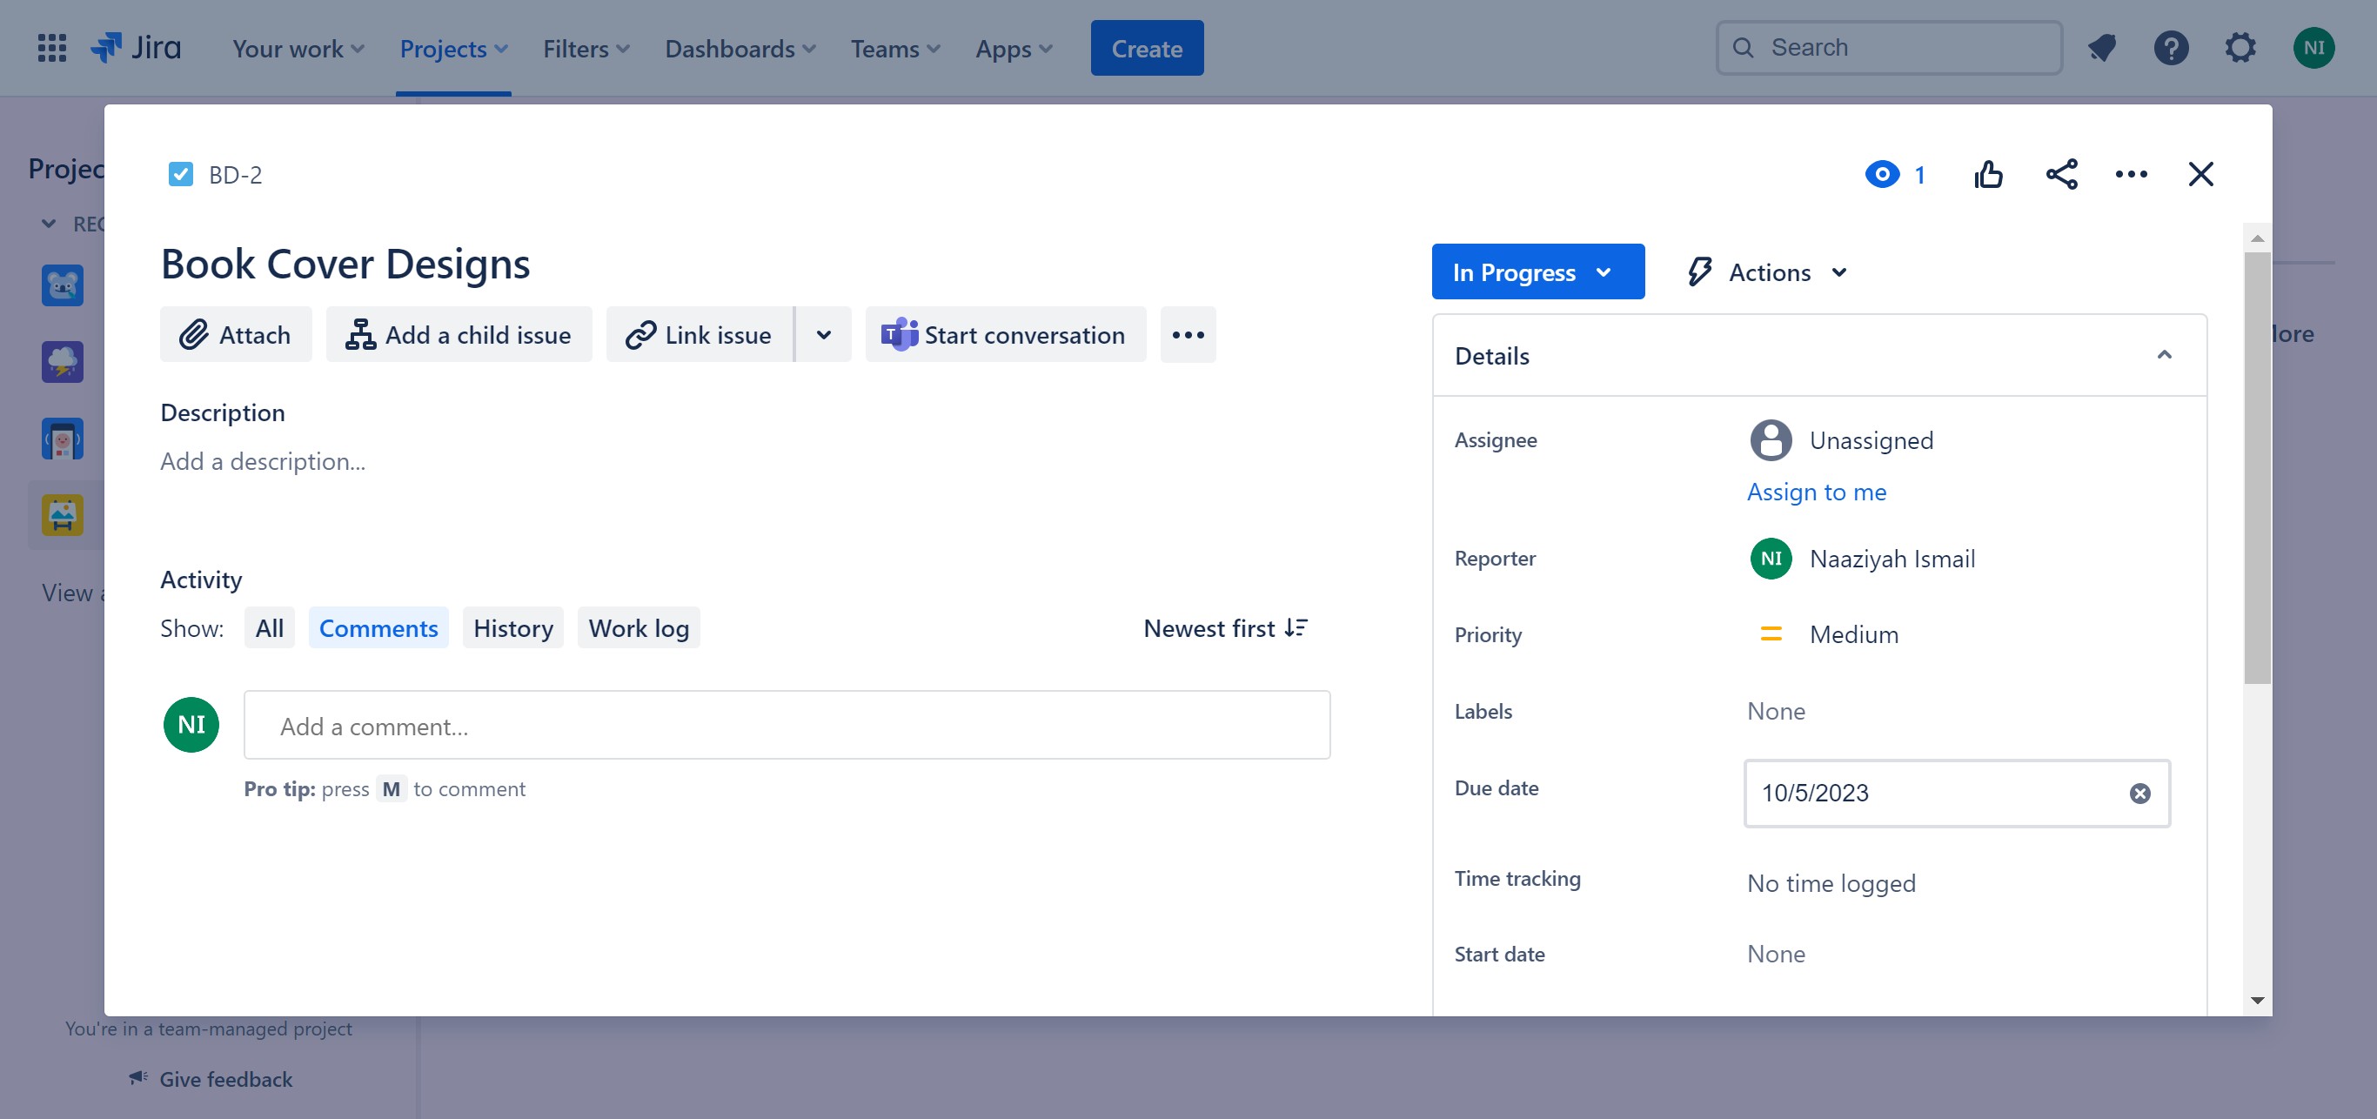Clear the due date with X icon
This screenshot has height=1119, width=2377.
pos(2139,794)
